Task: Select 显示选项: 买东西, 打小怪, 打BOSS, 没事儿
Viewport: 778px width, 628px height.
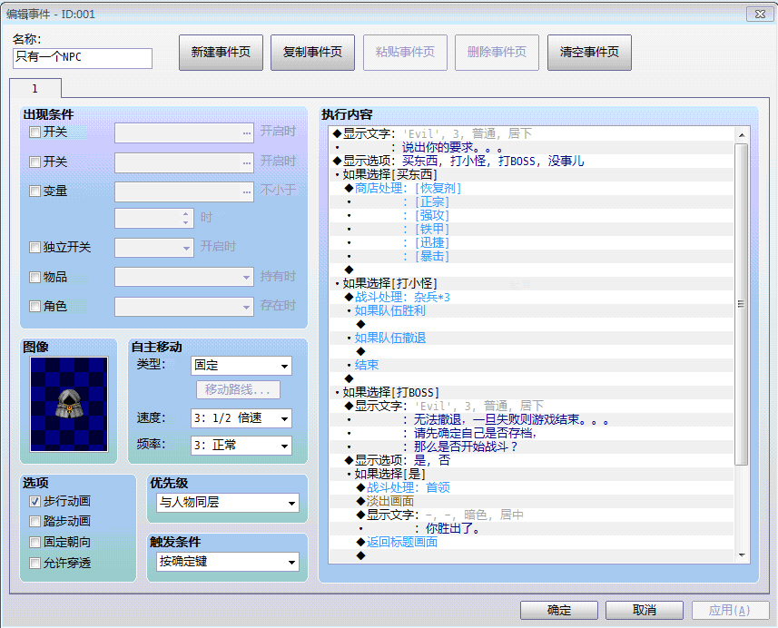Action: coord(531,161)
